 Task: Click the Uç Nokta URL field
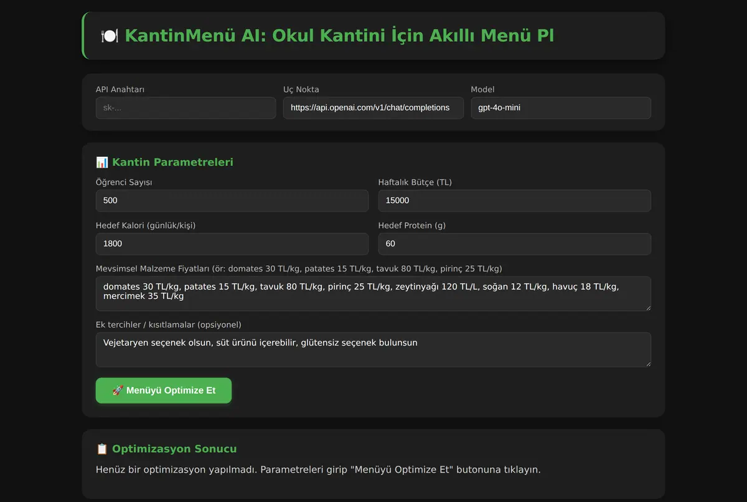click(x=374, y=108)
